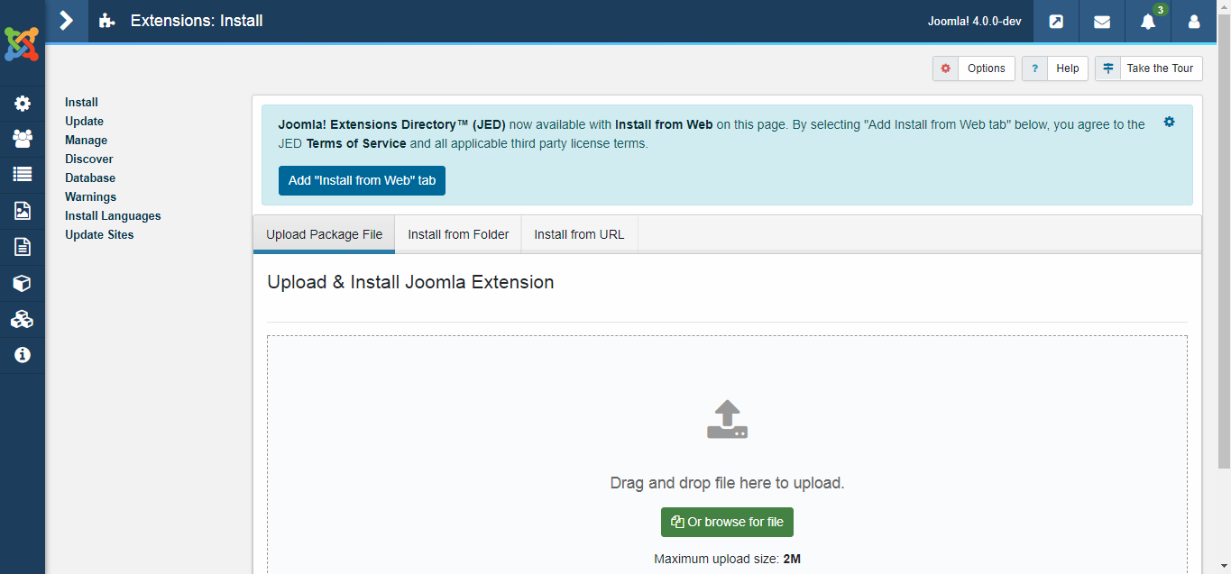
Task: Switch to Install from URL tab
Action: pyautogui.click(x=579, y=234)
